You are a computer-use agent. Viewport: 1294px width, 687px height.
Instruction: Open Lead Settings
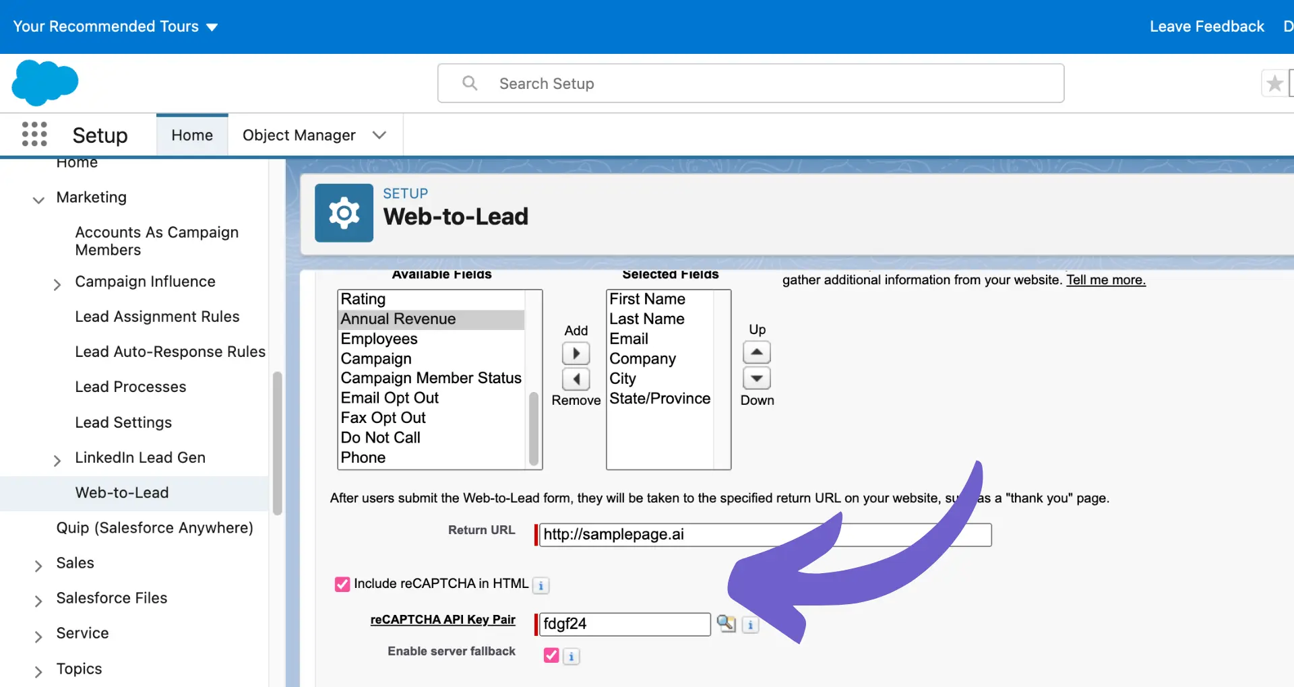pos(123,422)
